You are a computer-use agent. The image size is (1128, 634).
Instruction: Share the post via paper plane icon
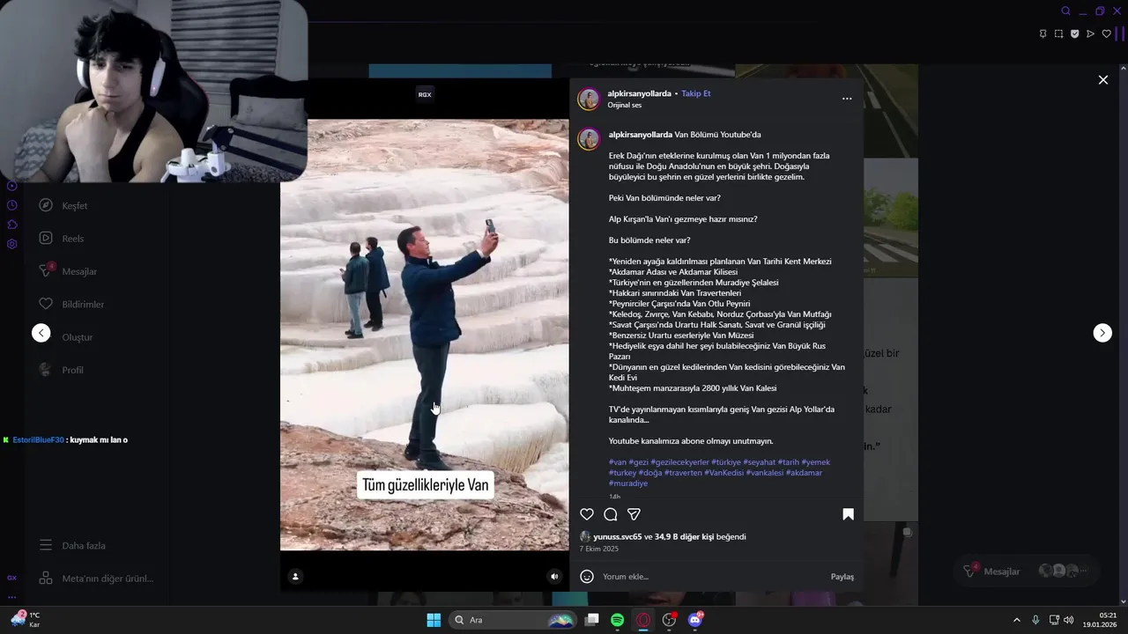pos(634,514)
